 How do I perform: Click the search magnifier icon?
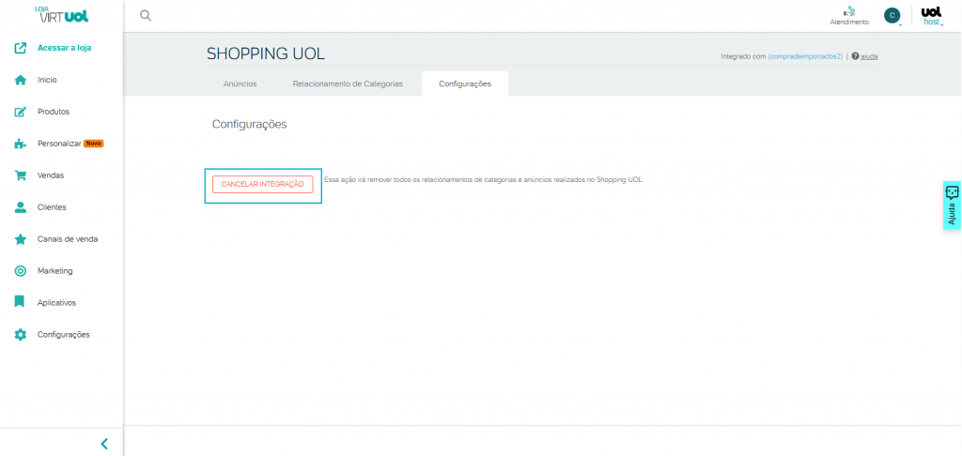click(x=146, y=15)
